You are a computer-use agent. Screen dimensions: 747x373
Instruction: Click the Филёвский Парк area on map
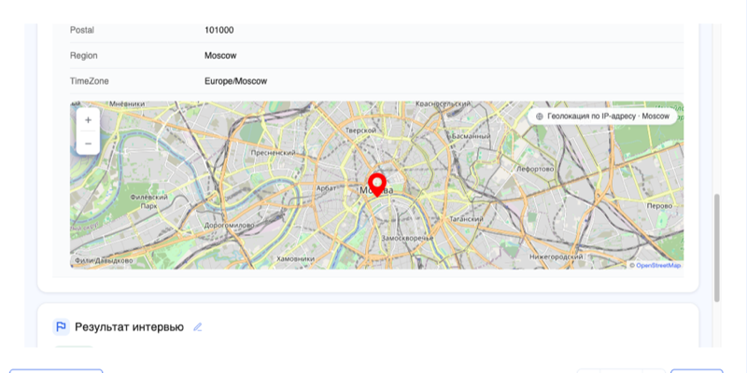pyautogui.click(x=149, y=201)
